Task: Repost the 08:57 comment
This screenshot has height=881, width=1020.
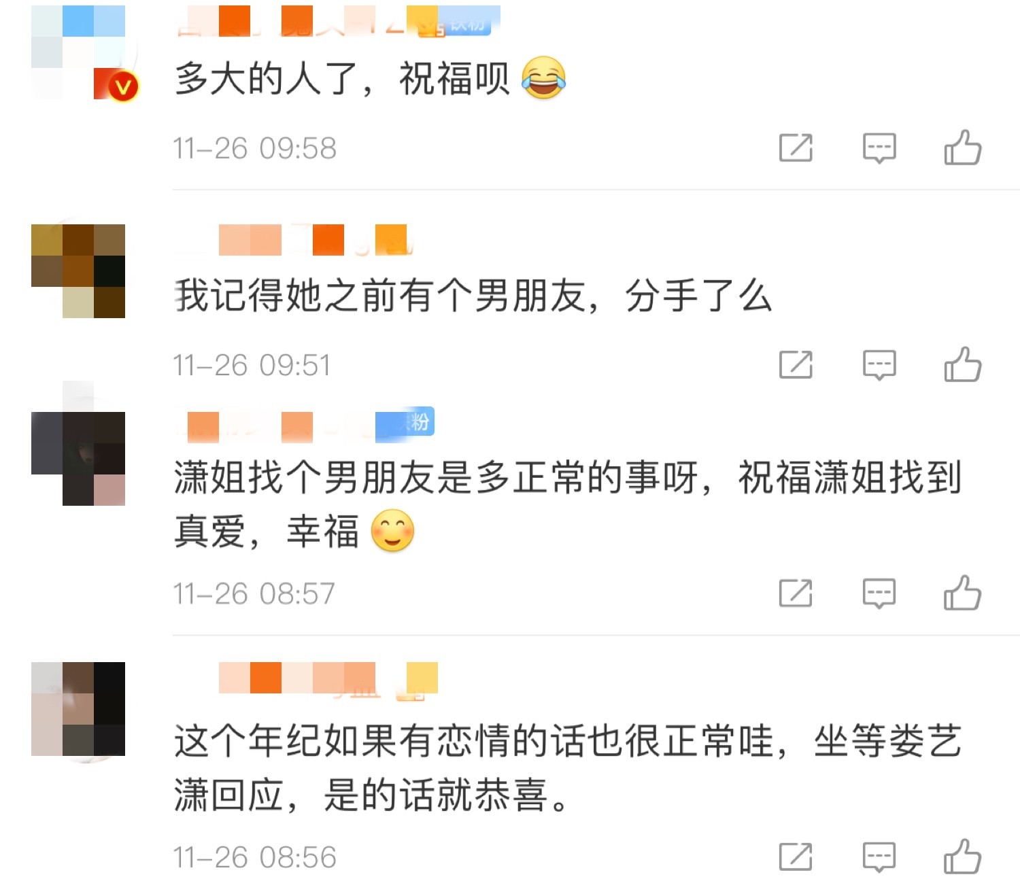Action: pos(796,593)
